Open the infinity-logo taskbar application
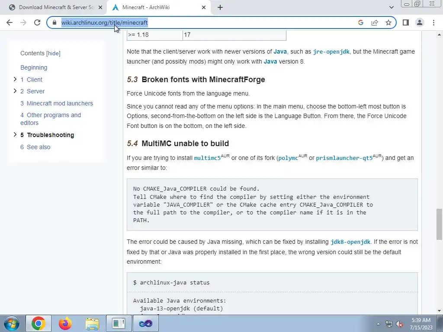 point(145,323)
